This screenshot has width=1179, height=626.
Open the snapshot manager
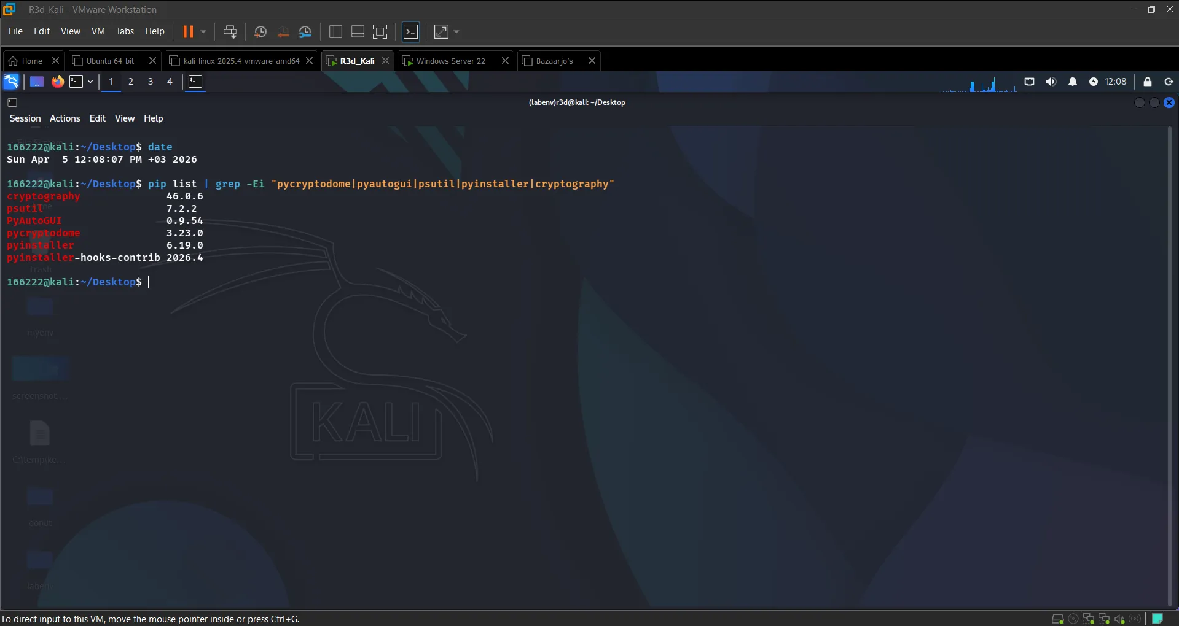tap(305, 32)
